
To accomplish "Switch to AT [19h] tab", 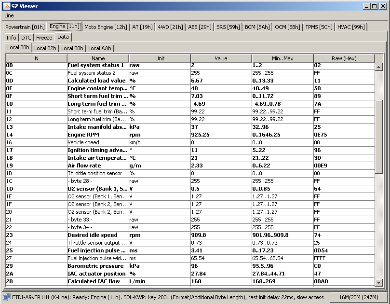I will pos(142,27).
